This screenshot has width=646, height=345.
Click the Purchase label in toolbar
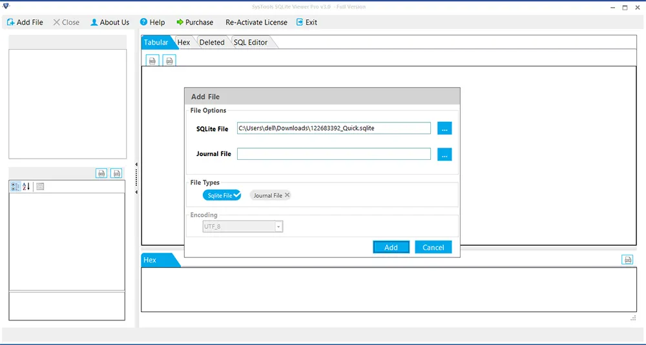pos(199,22)
